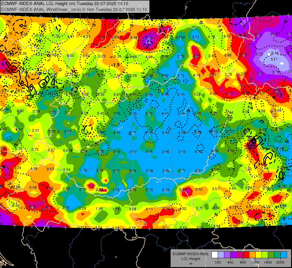This screenshot has height=268, width=292.
Task: Click the wind shear value 3.52
Action: click(199, 189)
